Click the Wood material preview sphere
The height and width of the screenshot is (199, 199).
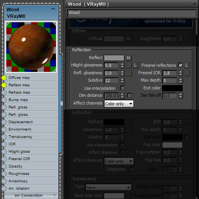(x=31, y=47)
